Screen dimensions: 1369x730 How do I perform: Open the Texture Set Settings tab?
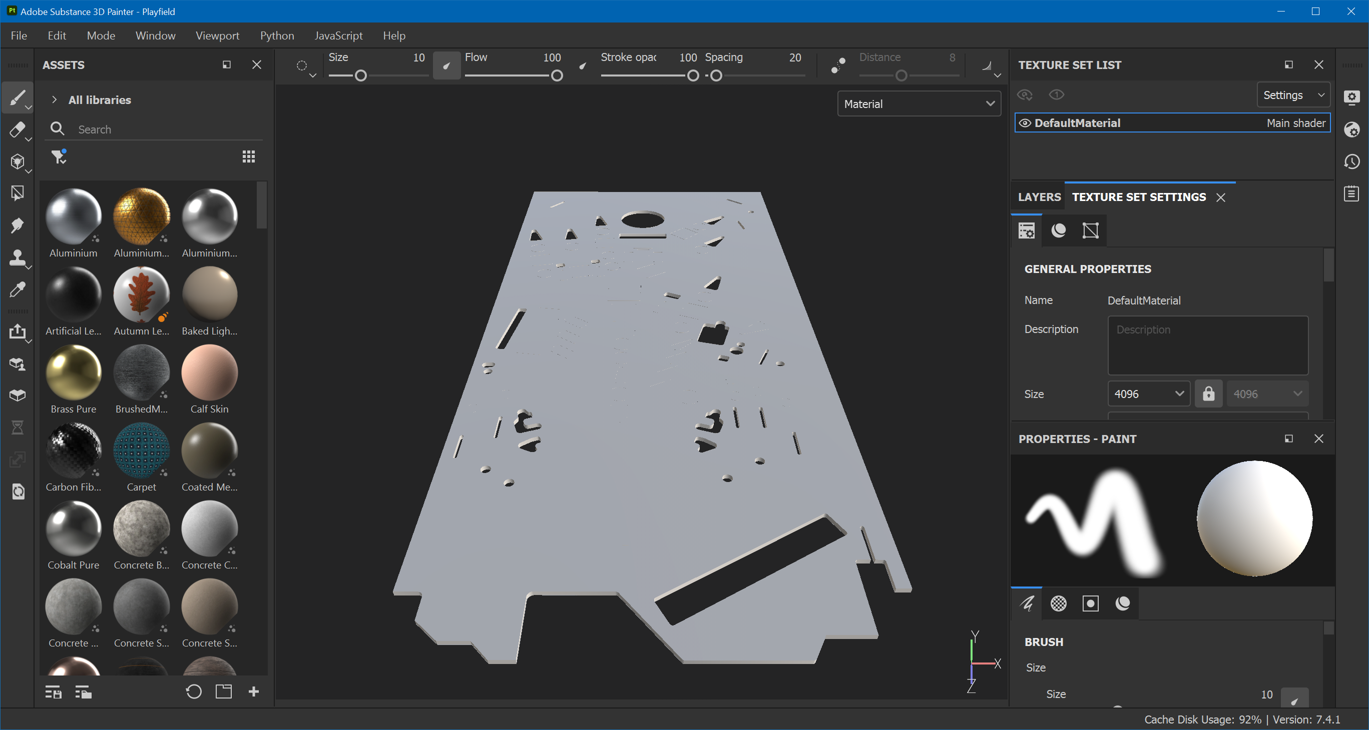click(x=1139, y=196)
